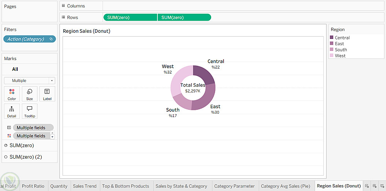Viewport: 386px width, 191px height.
Task: Open the Multiple mark type dropdown
Action: coord(30,80)
